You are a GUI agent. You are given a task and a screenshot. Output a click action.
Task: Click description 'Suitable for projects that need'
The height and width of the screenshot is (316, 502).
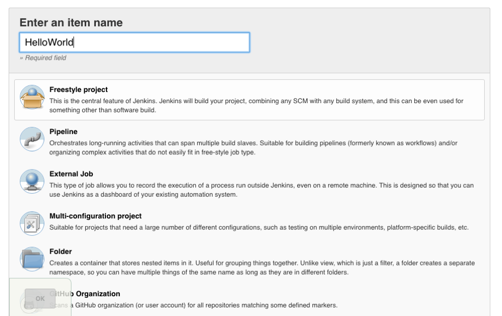(259, 228)
